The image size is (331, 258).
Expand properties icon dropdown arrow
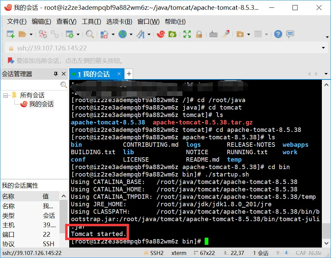pyautogui.click(x=78, y=34)
